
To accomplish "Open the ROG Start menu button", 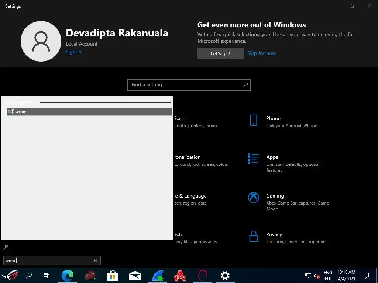I will [10, 275].
